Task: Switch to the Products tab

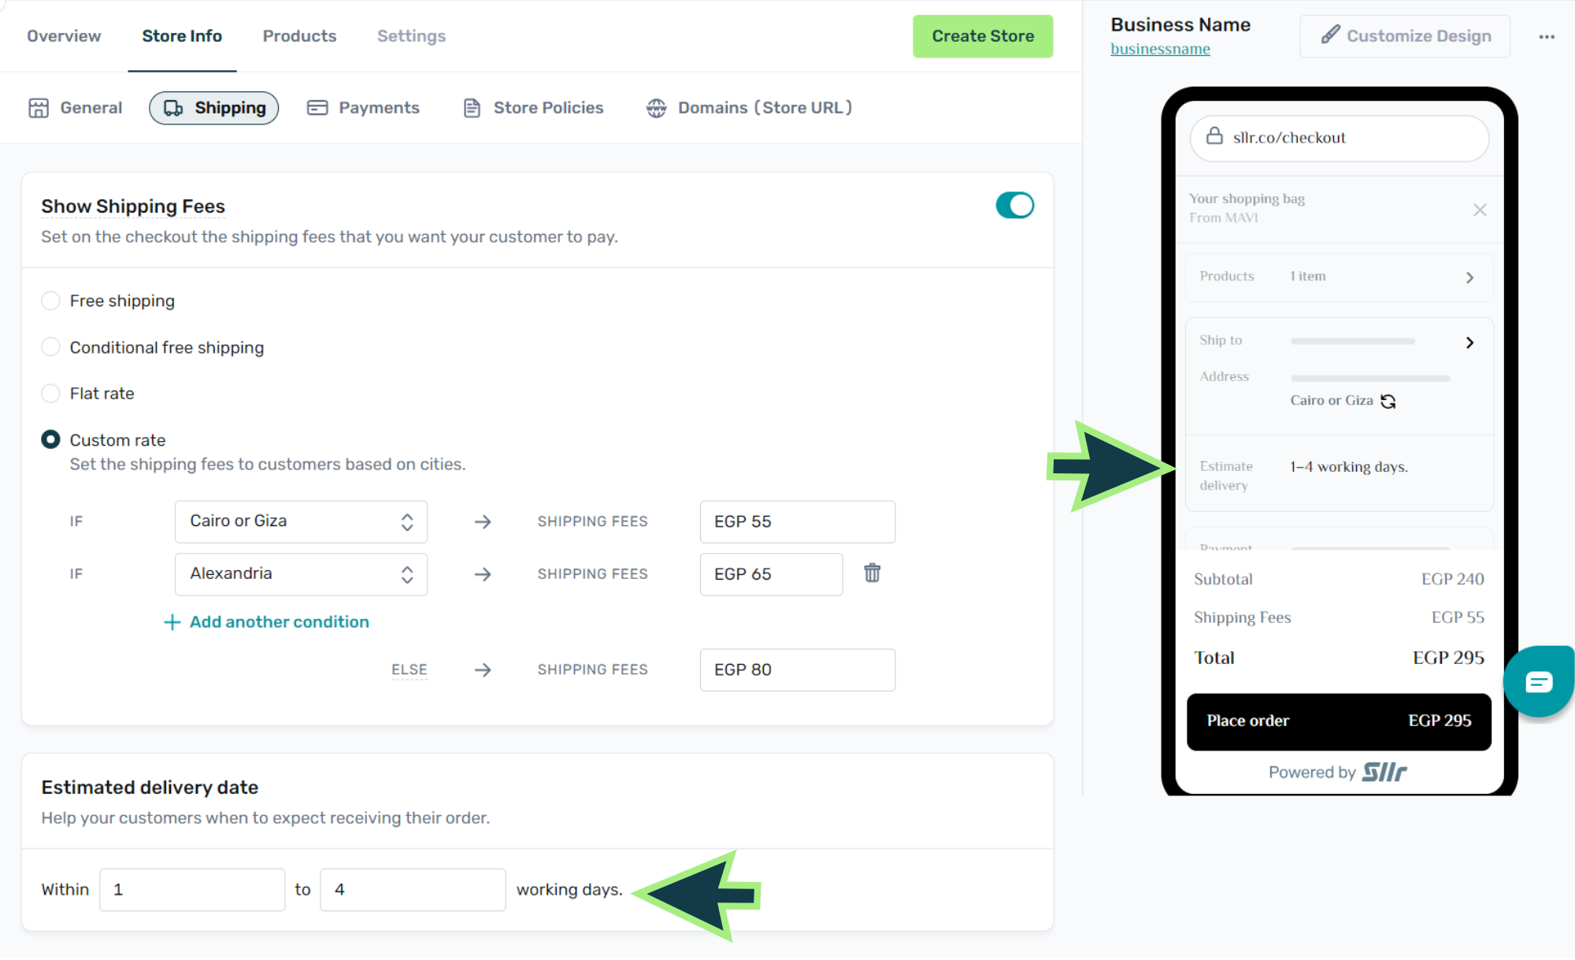Action: pyautogui.click(x=299, y=36)
